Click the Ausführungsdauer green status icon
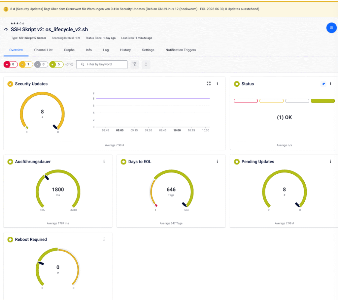 [10, 162]
